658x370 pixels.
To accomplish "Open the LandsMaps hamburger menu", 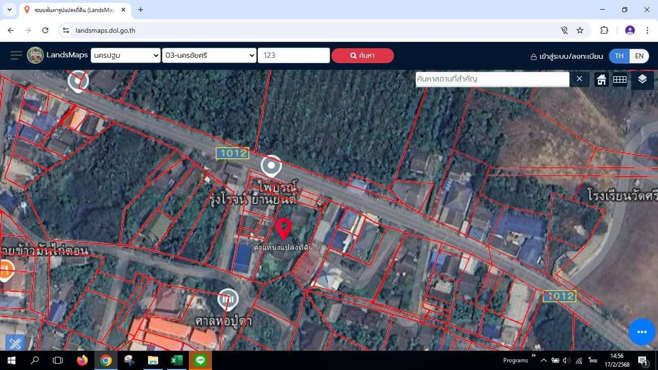I will tap(16, 55).
